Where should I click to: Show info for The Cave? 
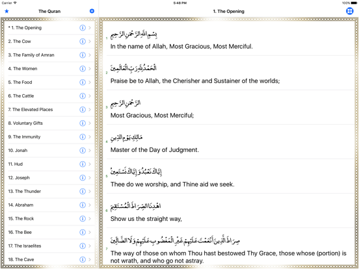tap(83, 259)
